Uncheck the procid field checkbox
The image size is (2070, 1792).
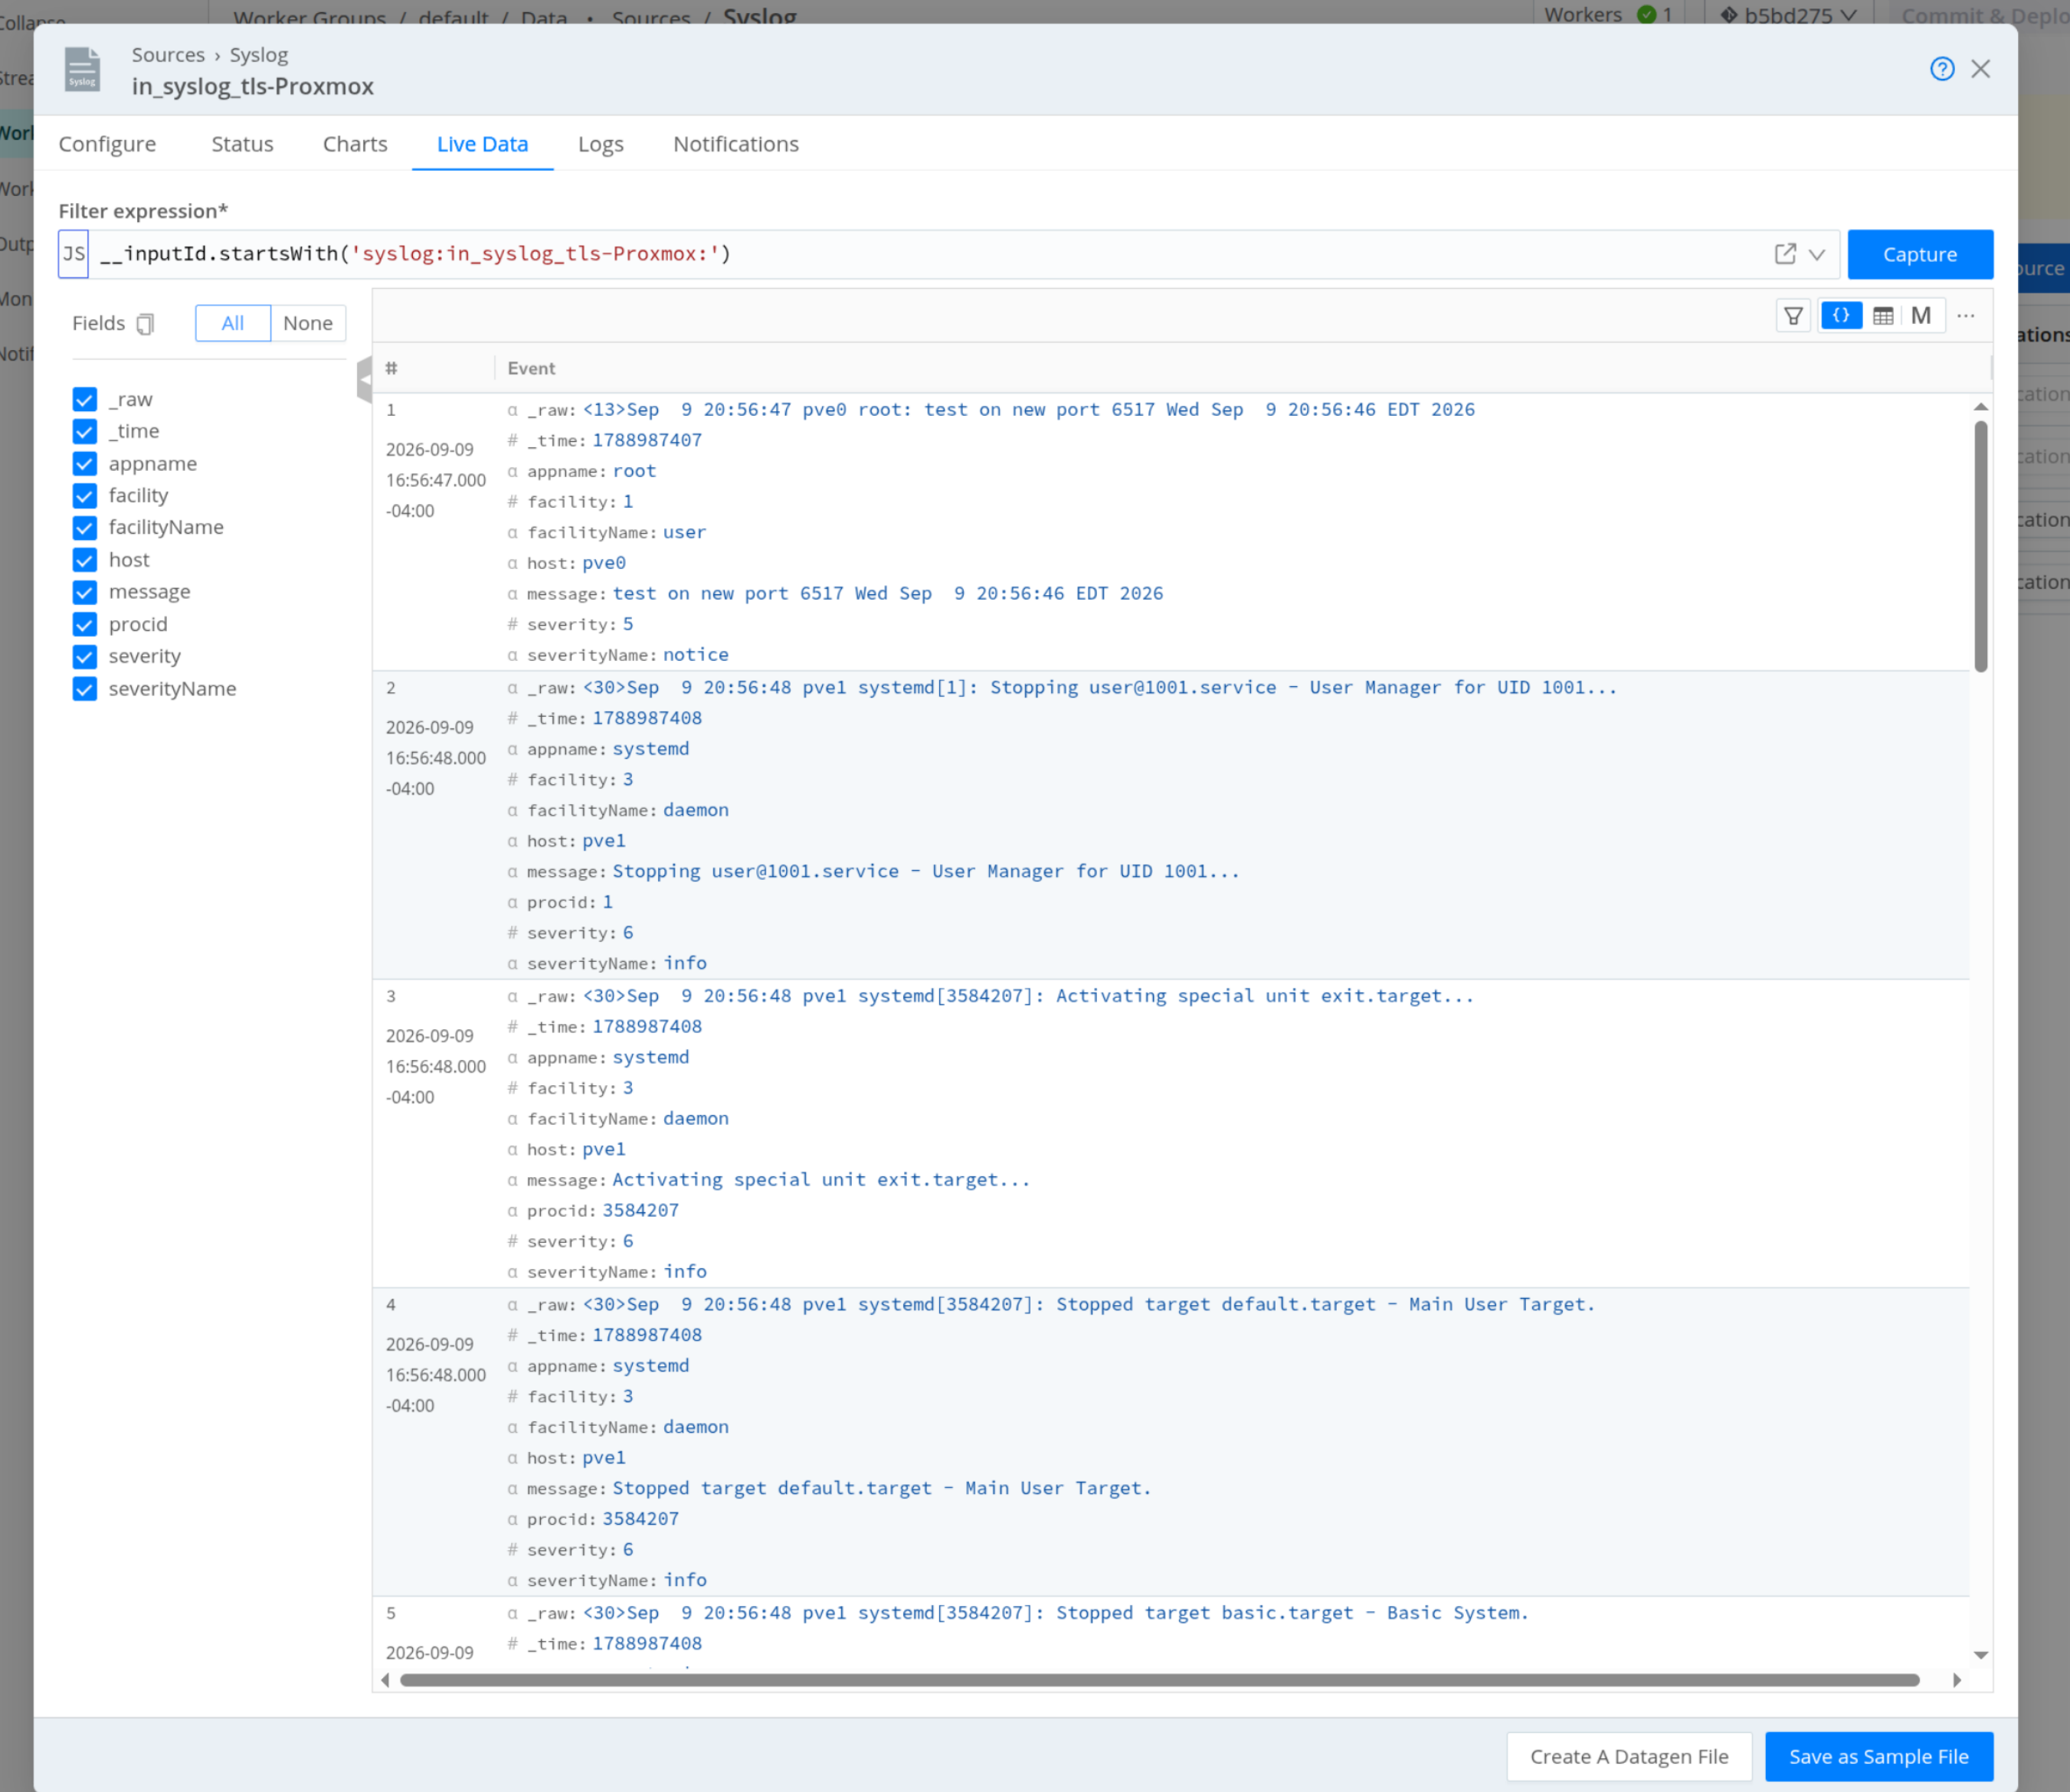85,625
